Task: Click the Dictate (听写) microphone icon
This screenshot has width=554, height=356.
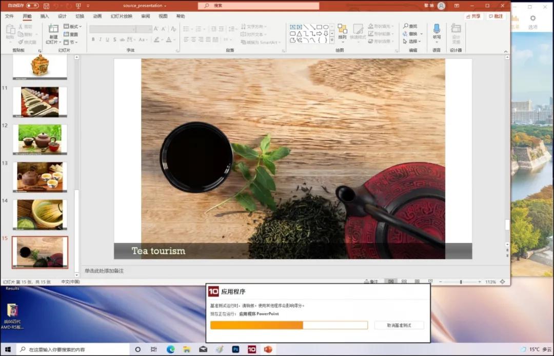Action: (437, 29)
